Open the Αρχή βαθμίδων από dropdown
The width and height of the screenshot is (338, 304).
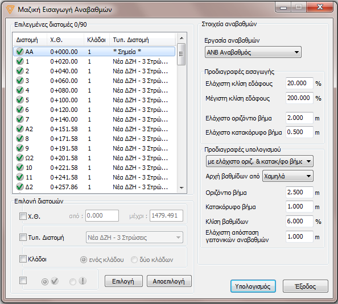coord(288,176)
